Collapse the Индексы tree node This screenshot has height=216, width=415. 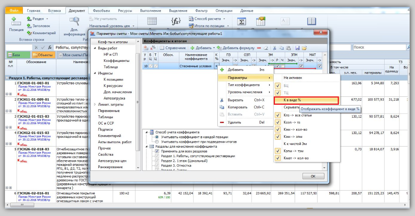tap(95, 73)
